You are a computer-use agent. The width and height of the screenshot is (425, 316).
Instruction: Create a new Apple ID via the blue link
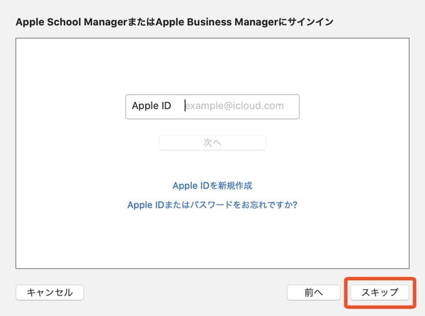coord(212,186)
